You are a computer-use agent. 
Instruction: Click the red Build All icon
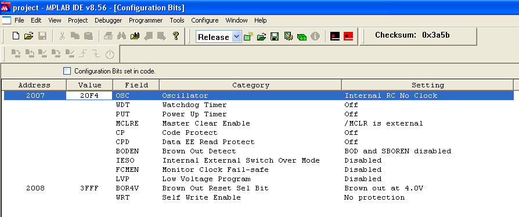(x=348, y=36)
